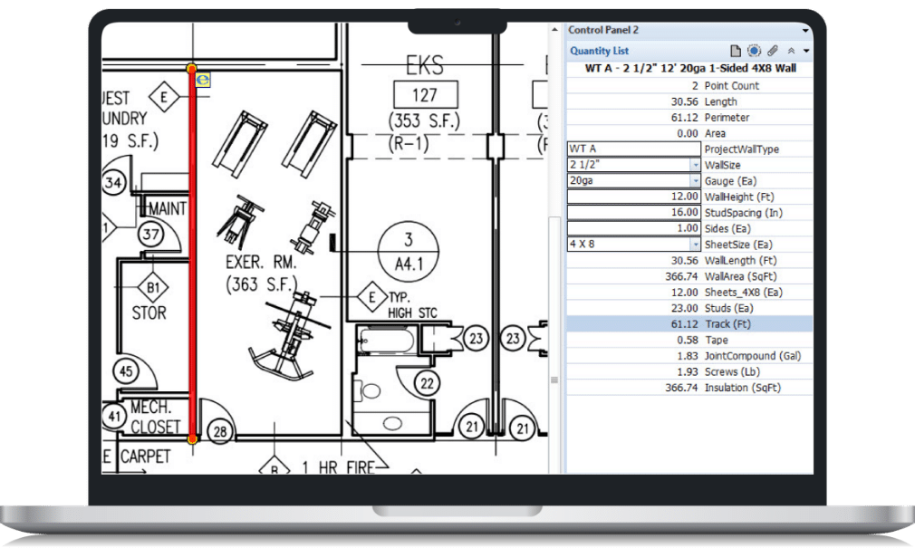The image size is (915, 548).
Task: Click the blue circular target icon in Quantity List
Action: (754, 51)
